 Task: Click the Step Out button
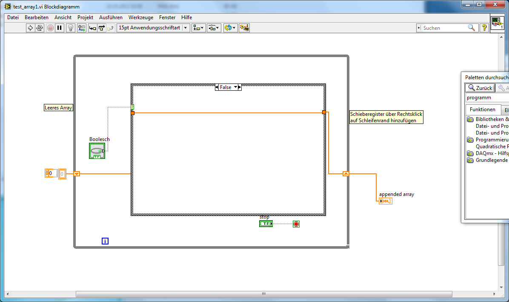click(x=111, y=28)
